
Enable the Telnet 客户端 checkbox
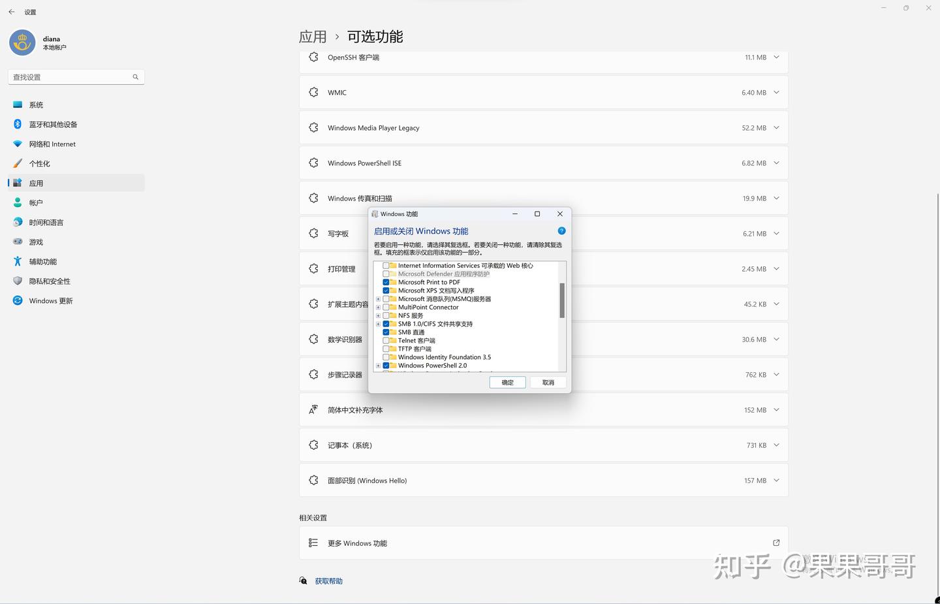[386, 340]
